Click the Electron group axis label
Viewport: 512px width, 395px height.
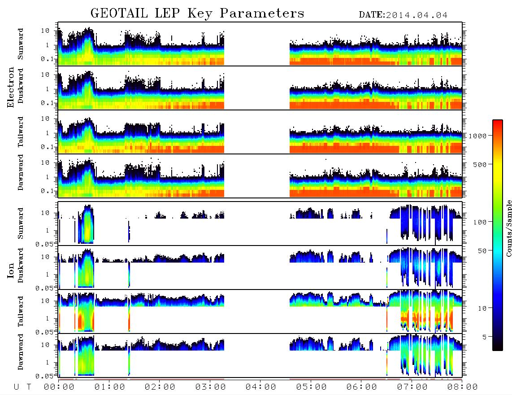pyautogui.click(x=11, y=88)
